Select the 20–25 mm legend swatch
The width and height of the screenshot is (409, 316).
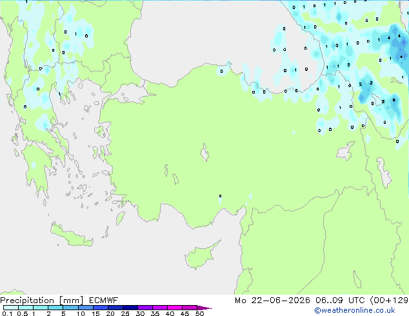click(115, 308)
